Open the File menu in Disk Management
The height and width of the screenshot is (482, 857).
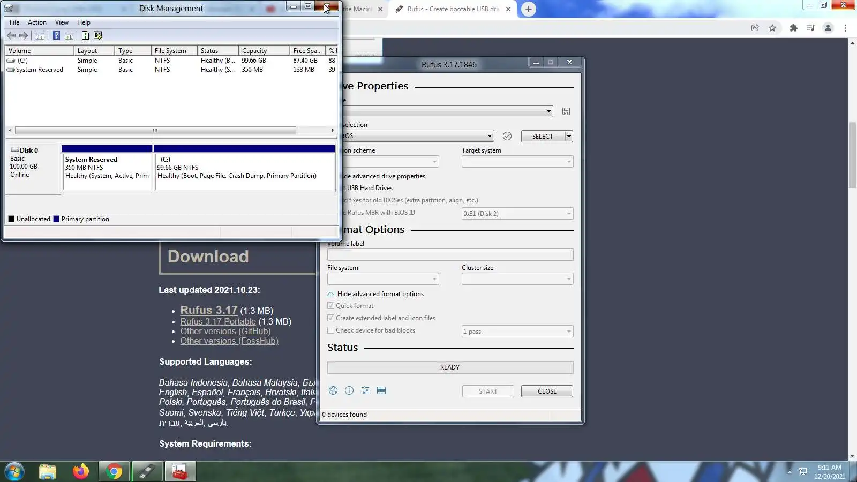(x=14, y=22)
